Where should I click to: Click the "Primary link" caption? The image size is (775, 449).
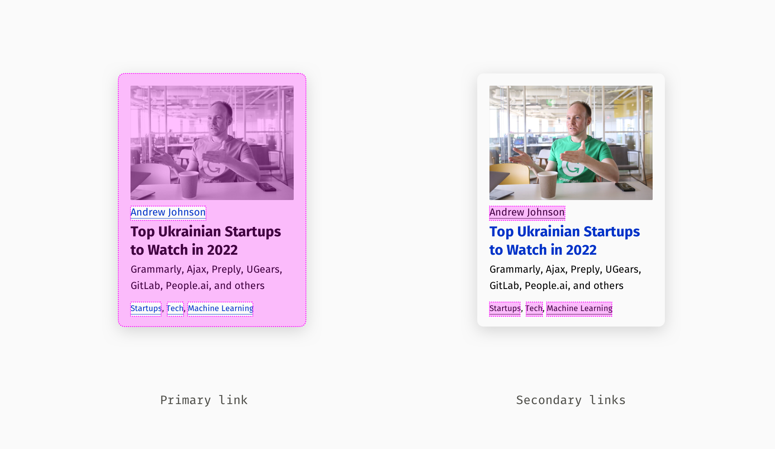(x=204, y=400)
